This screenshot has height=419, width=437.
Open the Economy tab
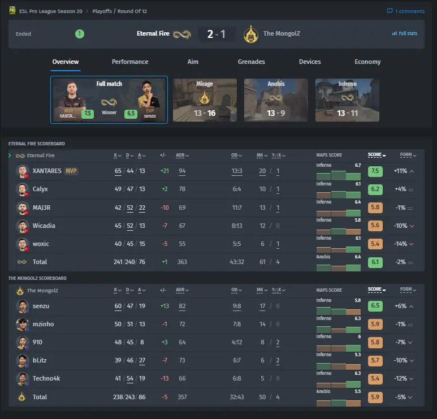pyautogui.click(x=367, y=62)
